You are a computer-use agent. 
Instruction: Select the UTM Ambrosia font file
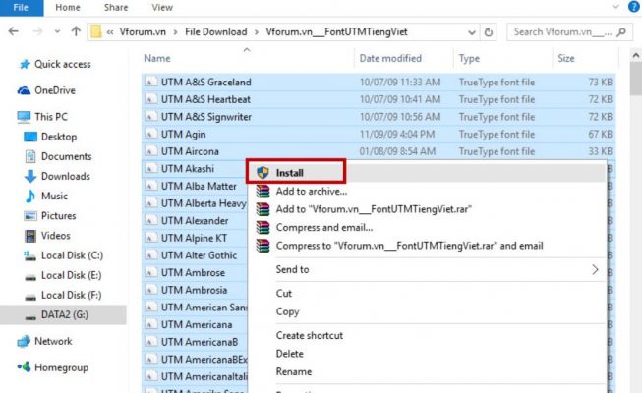tap(195, 290)
